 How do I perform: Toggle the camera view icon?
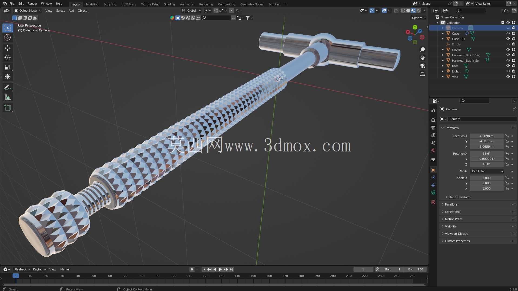pyautogui.click(x=423, y=66)
